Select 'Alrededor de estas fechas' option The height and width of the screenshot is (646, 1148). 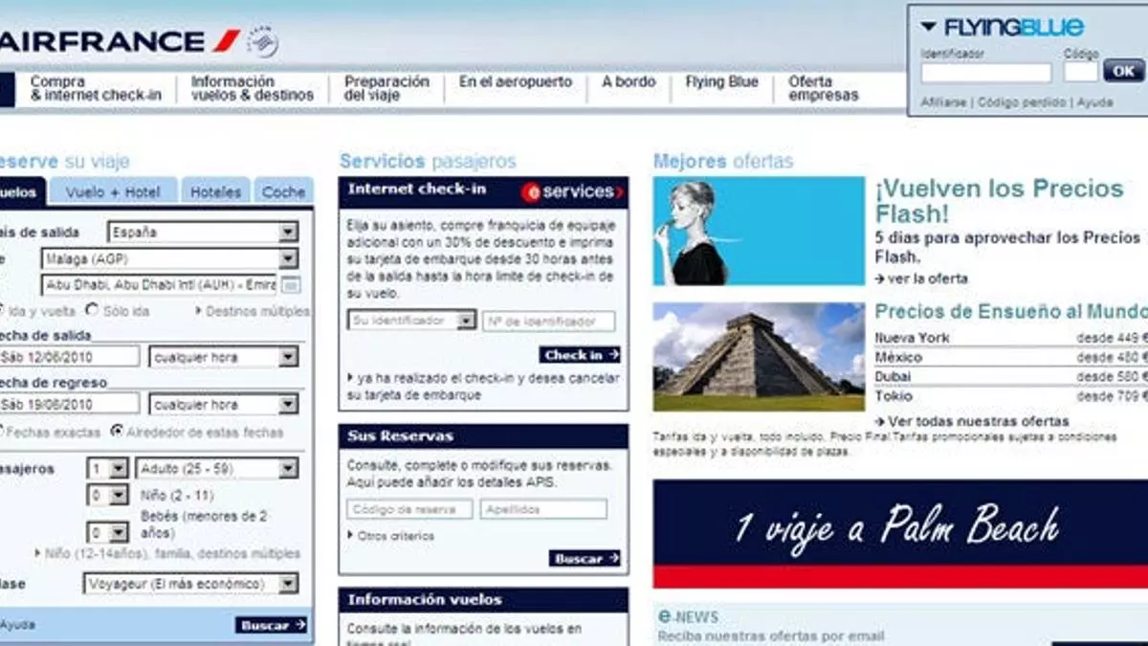tap(118, 432)
